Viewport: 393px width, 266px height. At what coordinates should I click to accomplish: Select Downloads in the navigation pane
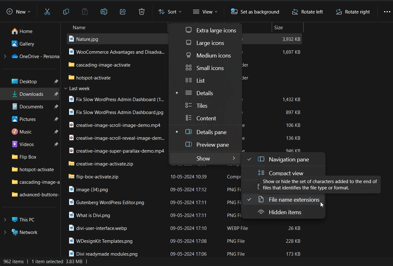tap(31, 94)
